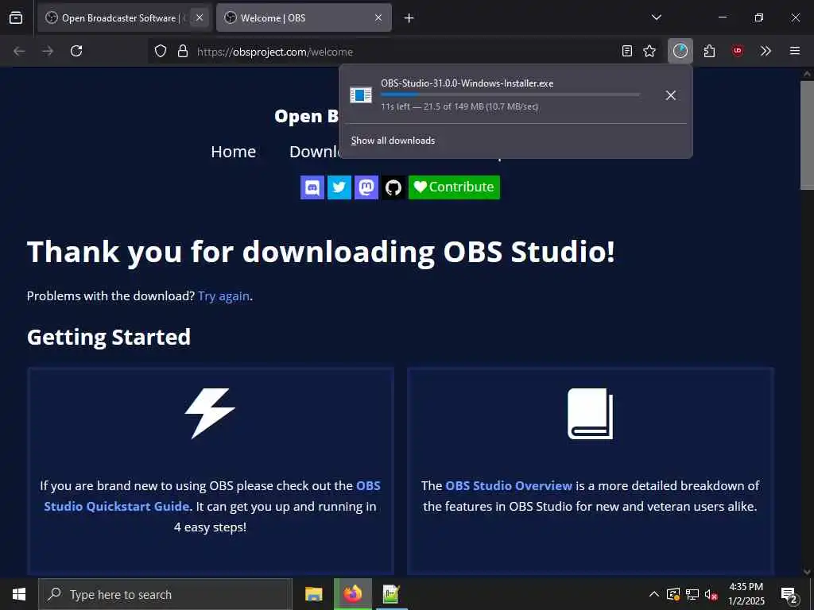814x610 pixels.
Task: Toggle reader view icon
Action: point(627,51)
